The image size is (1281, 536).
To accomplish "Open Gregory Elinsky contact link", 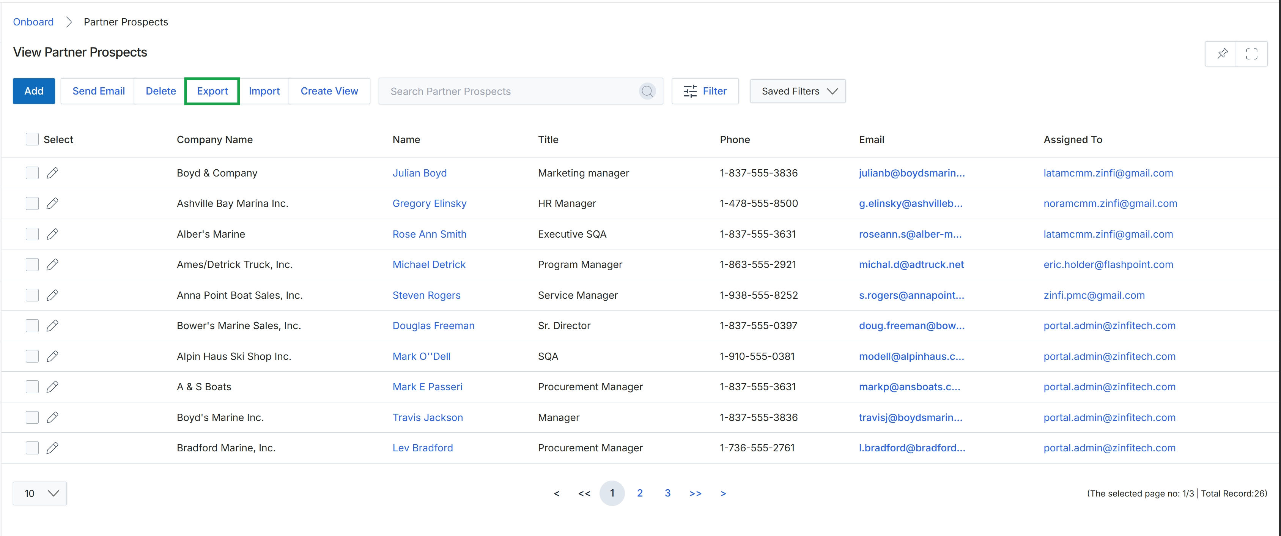I will [x=430, y=203].
